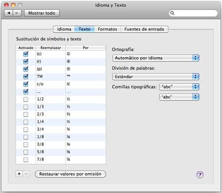222x193 pixels.
Task: Enable the 1/2 fraction substitution checkbox
Action: (26, 99)
